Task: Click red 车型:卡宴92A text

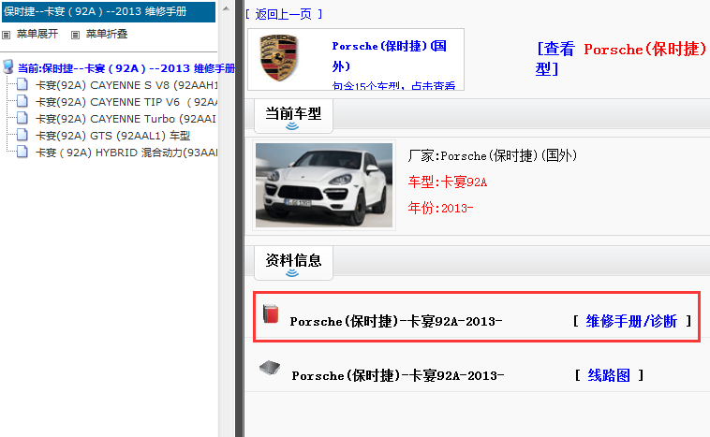Action: pyautogui.click(x=448, y=182)
